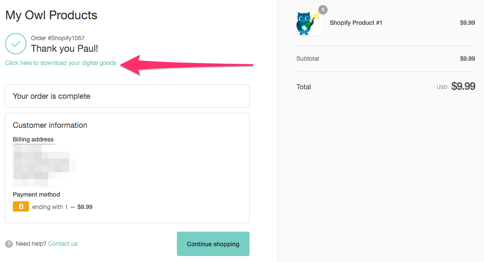Click the Billing address label
The width and height of the screenshot is (484, 262).
33,139
